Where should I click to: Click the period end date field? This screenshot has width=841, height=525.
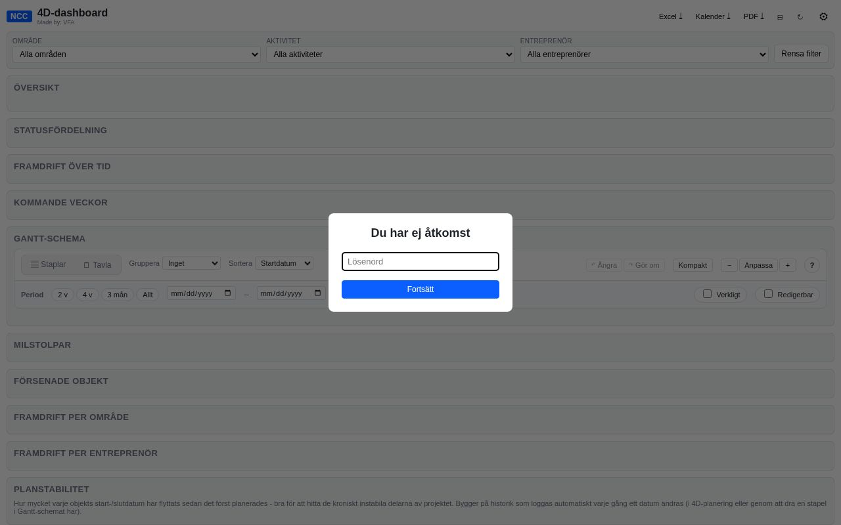tap(291, 293)
